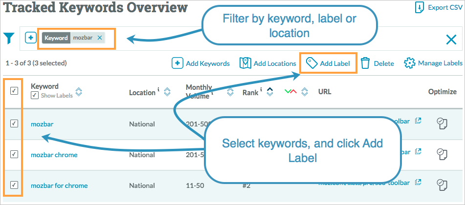Click the Add Keywords button text
465x205 pixels.
click(x=208, y=63)
